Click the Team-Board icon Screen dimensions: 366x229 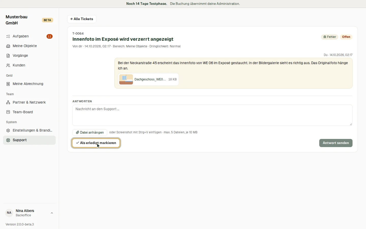[8, 112]
